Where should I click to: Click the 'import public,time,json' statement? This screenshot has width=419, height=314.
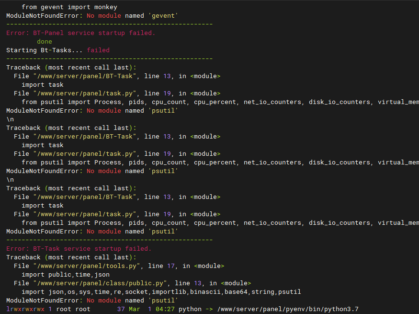tap(66, 275)
